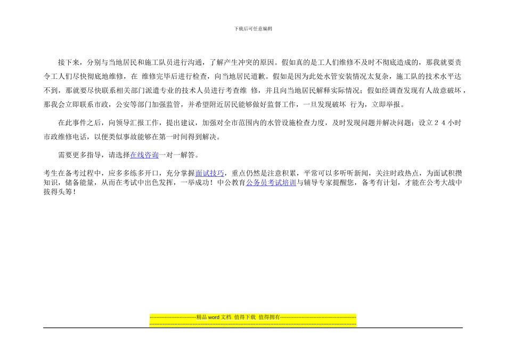Click the line starting 不到，那就要尽快联系

(255, 91)
